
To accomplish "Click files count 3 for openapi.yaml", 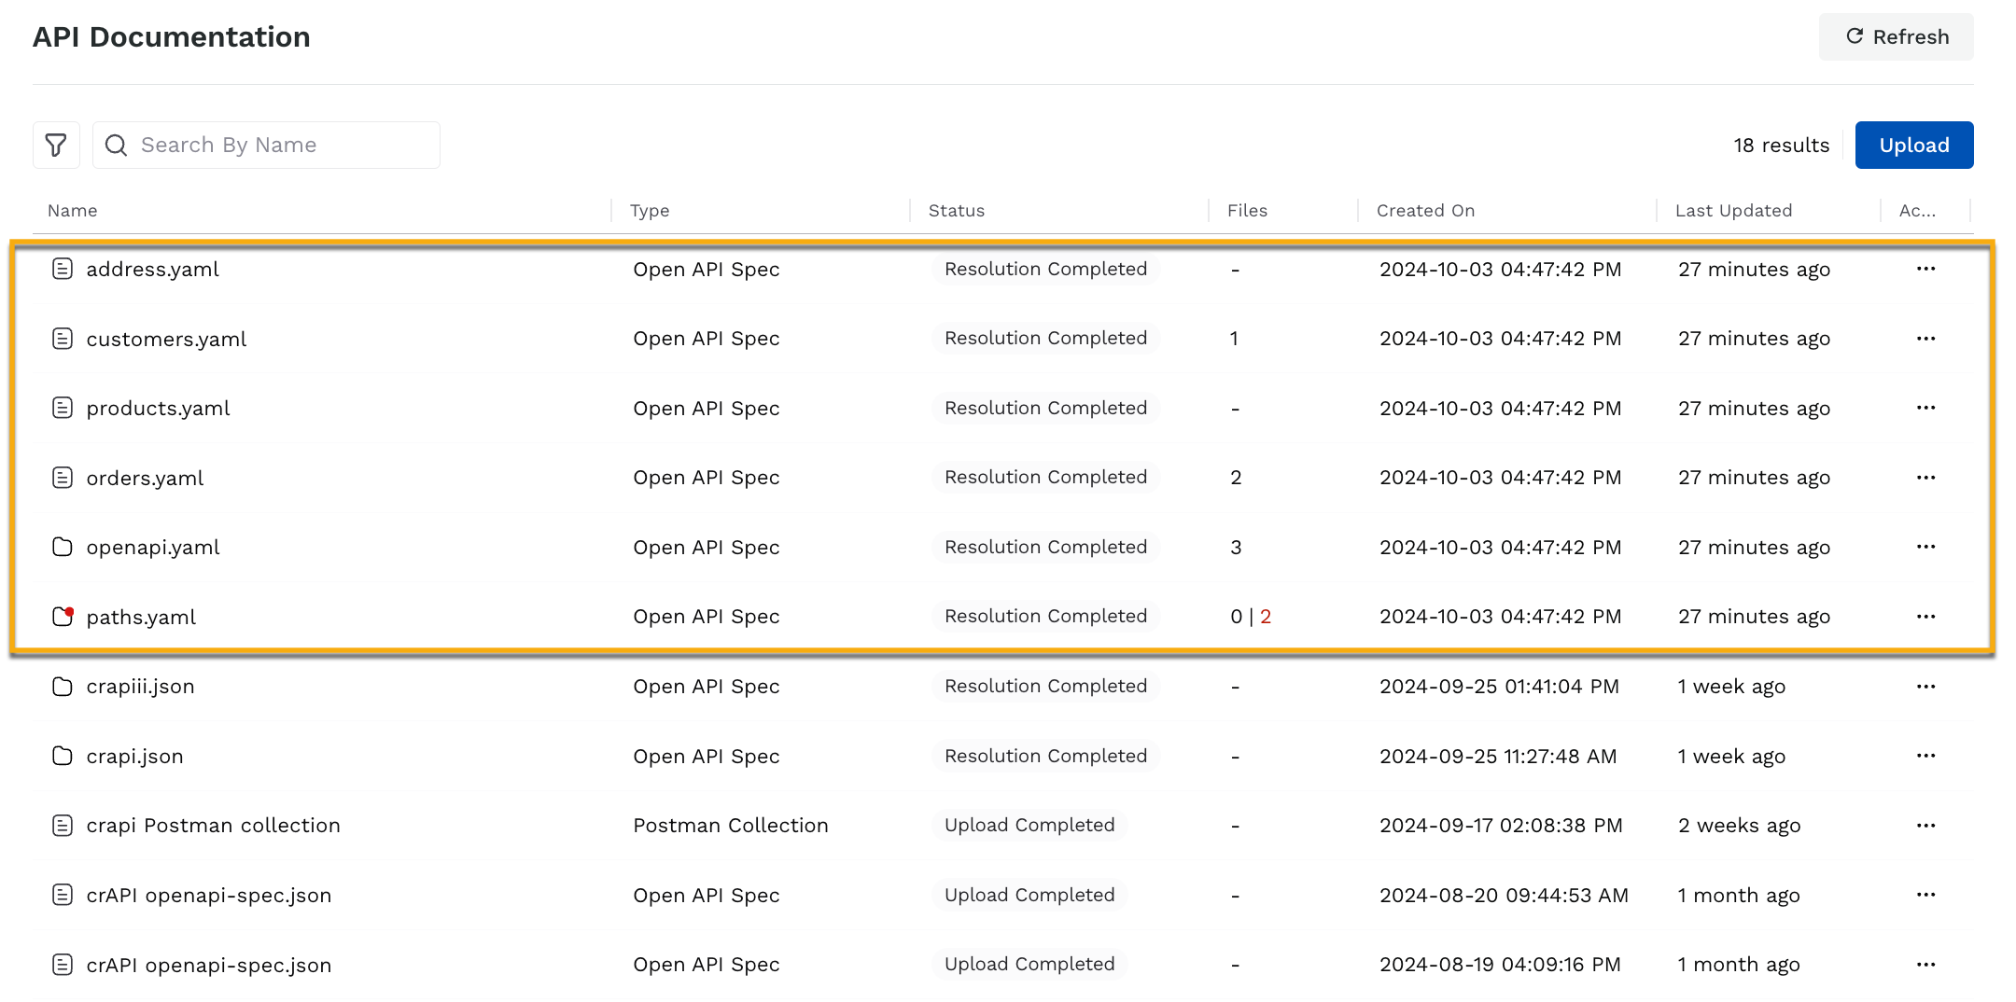I will coord(1236,547).
